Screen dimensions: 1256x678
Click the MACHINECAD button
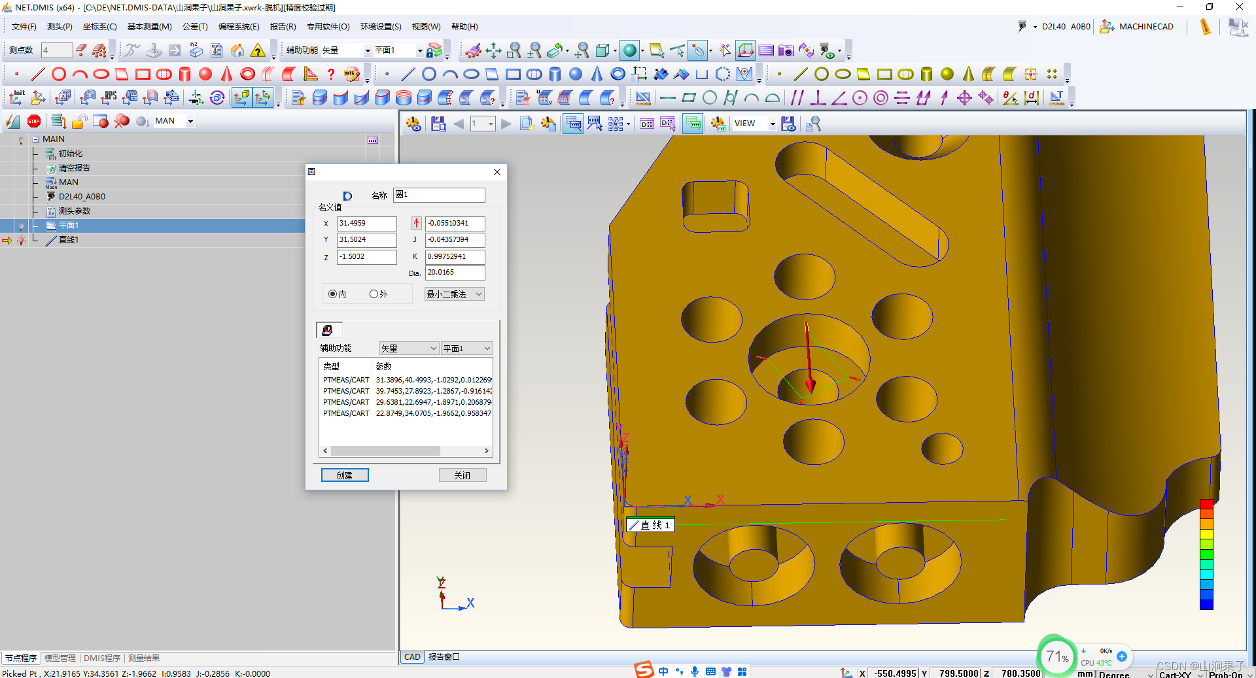point(1137,27)
